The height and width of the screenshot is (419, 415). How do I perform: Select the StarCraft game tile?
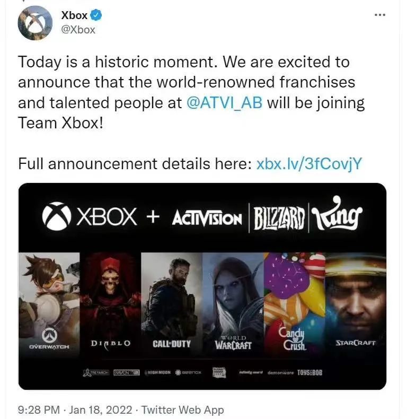point(356,304)
